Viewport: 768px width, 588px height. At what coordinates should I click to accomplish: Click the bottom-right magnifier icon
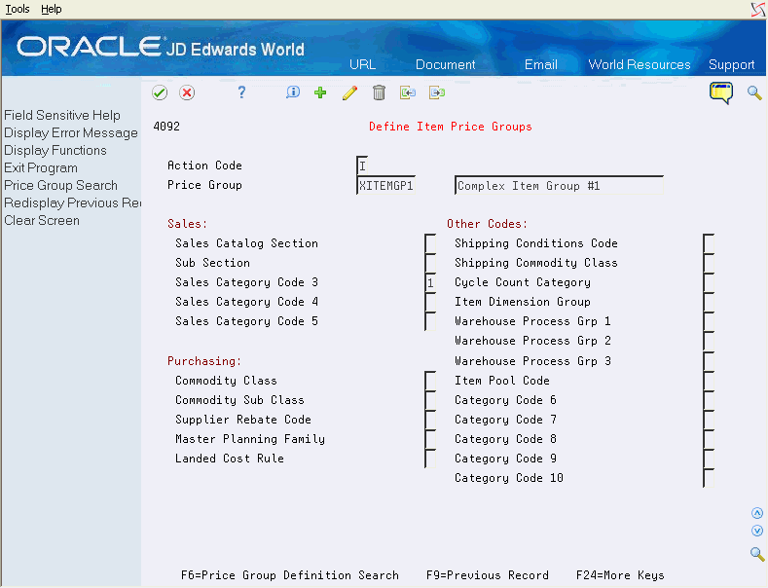[757, 554]
